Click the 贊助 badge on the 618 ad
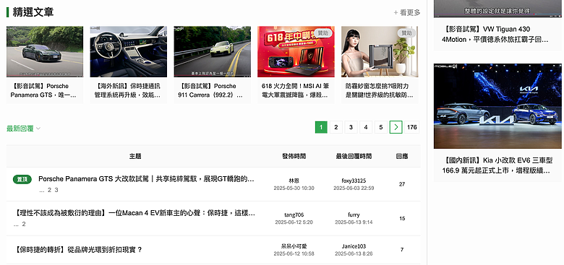 [x=323, y=32]
